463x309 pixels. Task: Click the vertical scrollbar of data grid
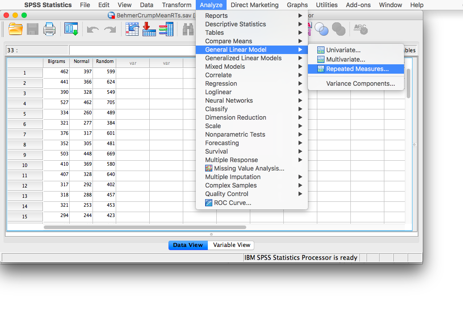[408, 83]
